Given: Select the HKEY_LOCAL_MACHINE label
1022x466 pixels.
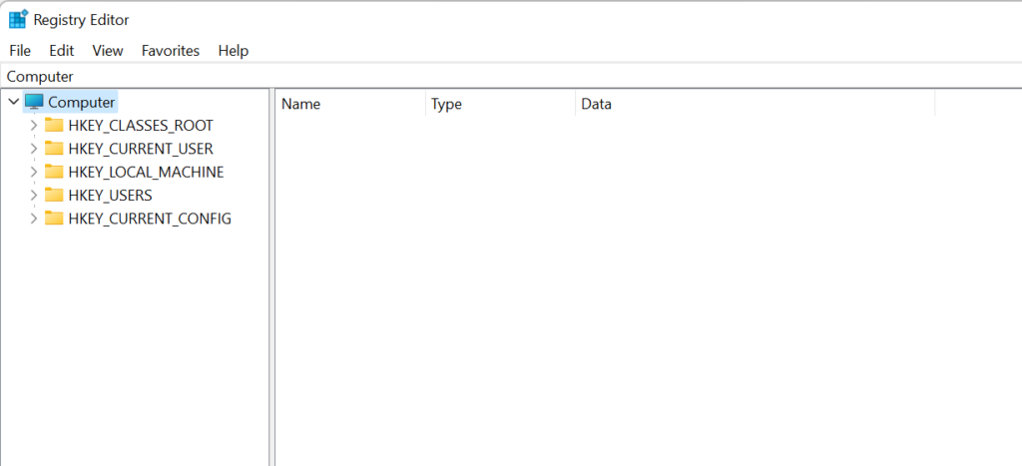Looking at the screenshot, I should [146, 172].
